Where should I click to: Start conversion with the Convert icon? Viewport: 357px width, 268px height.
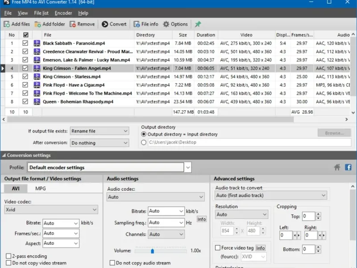pyautogui.click(x=105, y=24)
